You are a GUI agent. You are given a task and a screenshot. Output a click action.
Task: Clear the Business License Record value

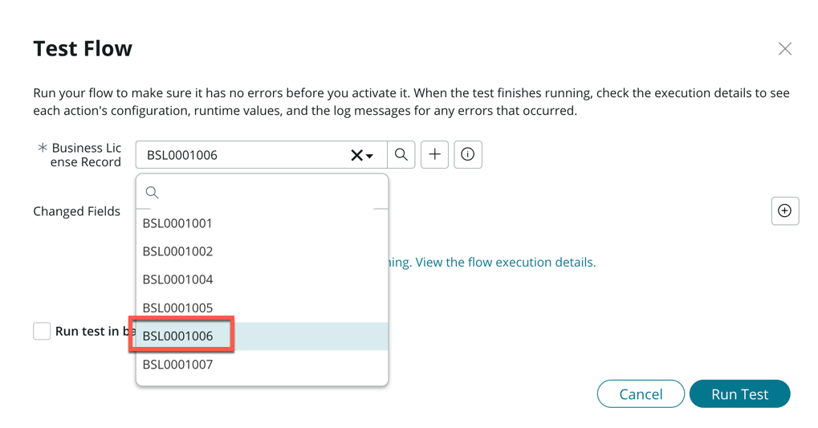tap(356, 155)
